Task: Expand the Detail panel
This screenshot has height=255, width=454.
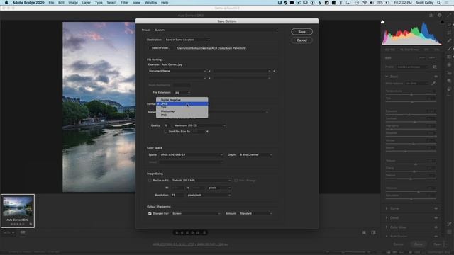Action: (x=387, y=217)
